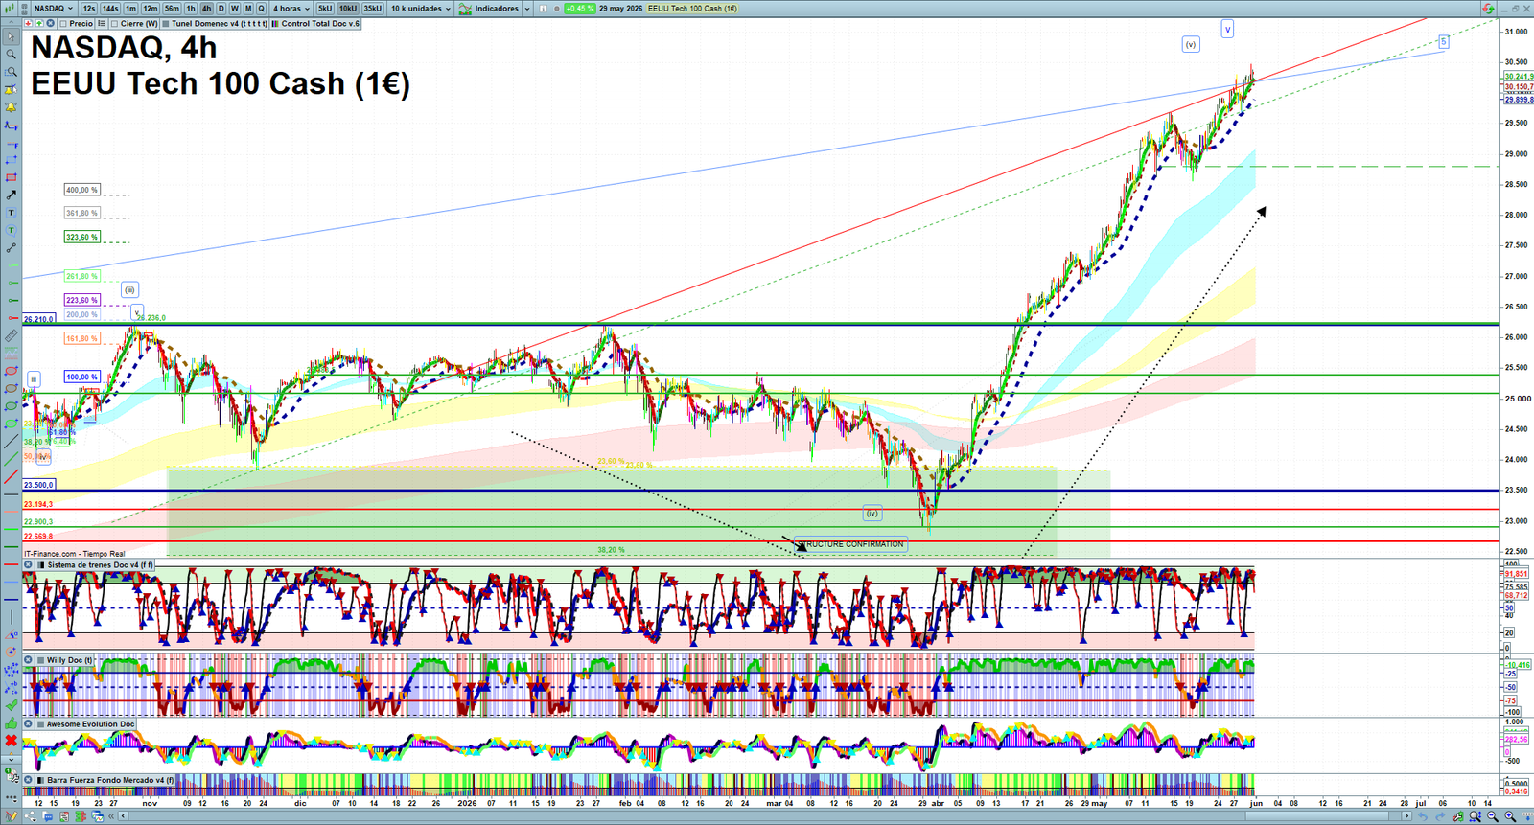The height and width of the screenshot is (825, 1534).
Task: Select the green T speech-bubble text tool
Action: (11, 230)
